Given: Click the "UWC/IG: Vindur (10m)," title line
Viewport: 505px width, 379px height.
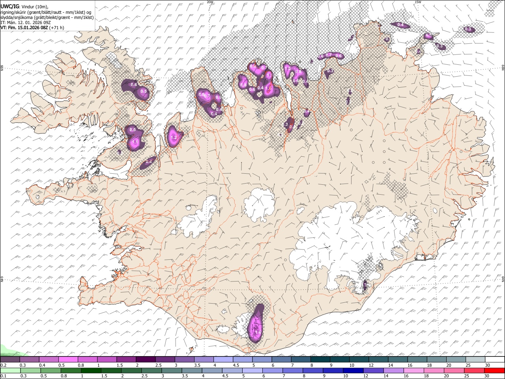Looking at the screenshot, I should coord(24,6).
